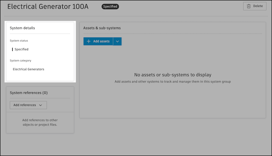The width and height of the screenshot is (272, 156).
Task: Open the Add references dropdown
Action: tap(28, 105)
